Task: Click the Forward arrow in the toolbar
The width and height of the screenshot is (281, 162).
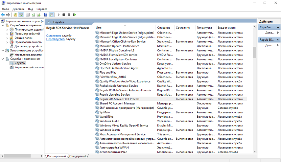Action: pos(8,15)
